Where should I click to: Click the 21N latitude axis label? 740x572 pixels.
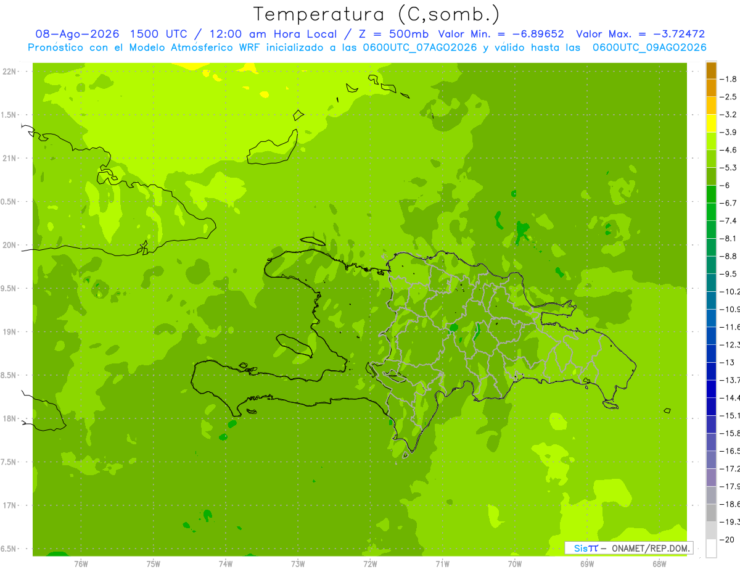tap(9, 158)
